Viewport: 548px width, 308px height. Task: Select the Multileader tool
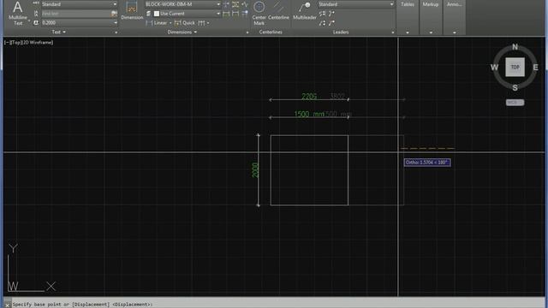point(305,11)
